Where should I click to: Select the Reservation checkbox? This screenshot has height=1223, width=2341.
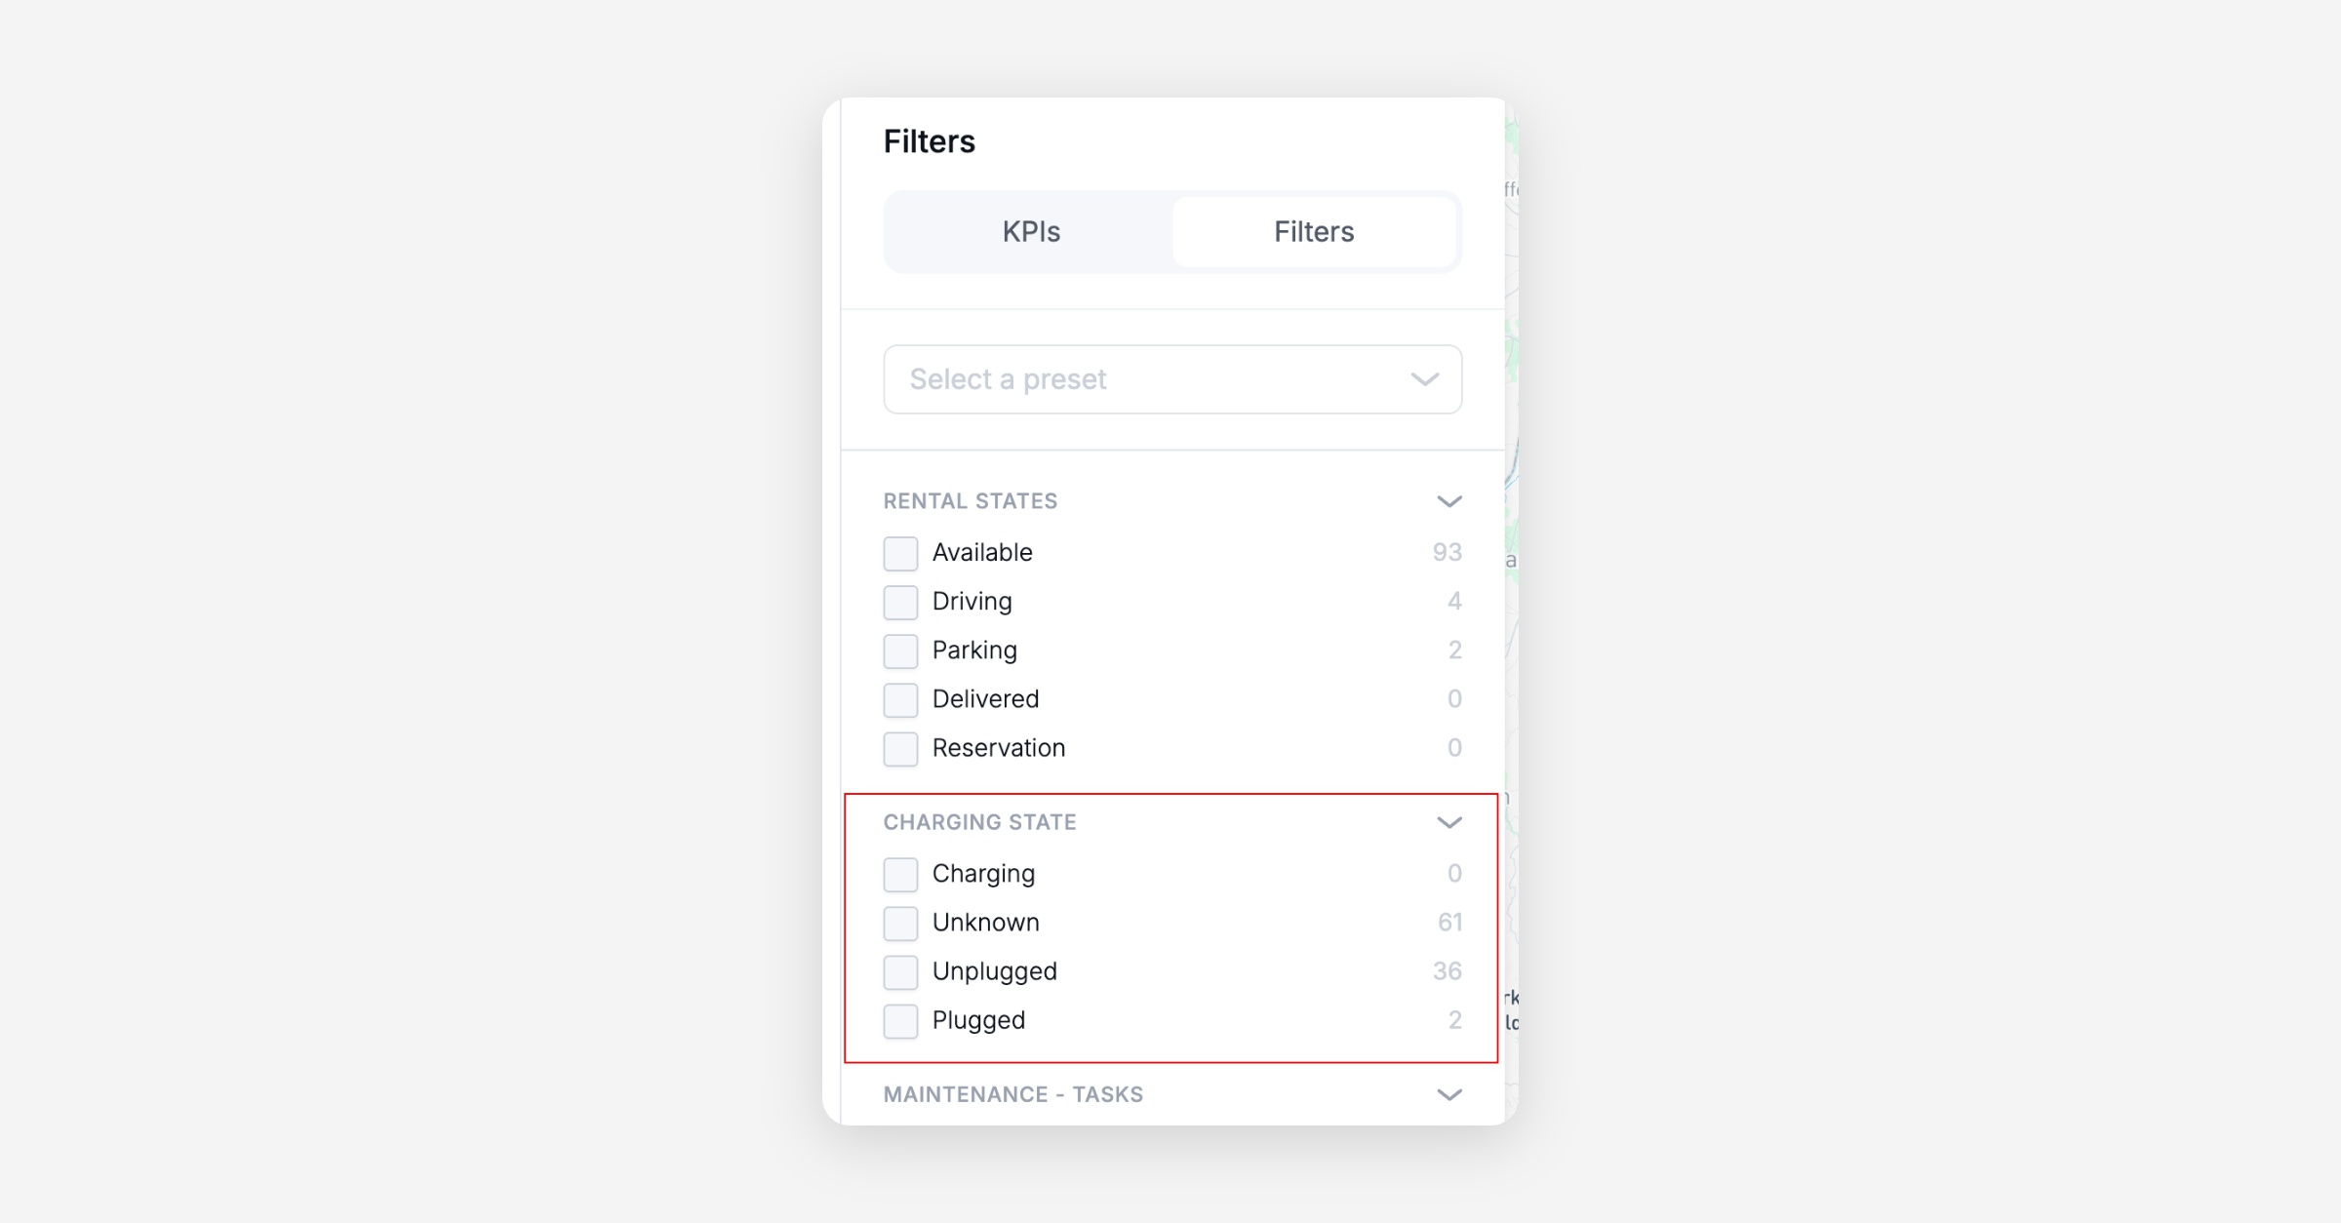900,748
